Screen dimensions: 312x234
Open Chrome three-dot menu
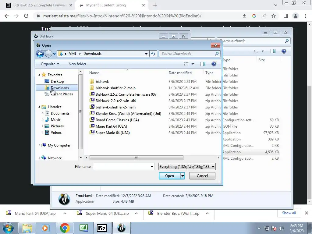click(305, 16)
